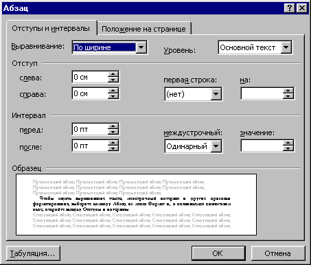
Task: Click the empty "на" input field
Action: tap(262, 94)
